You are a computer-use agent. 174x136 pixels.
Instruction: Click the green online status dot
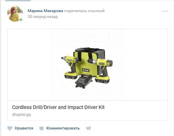pyautogui.click(x=21, y=20)
